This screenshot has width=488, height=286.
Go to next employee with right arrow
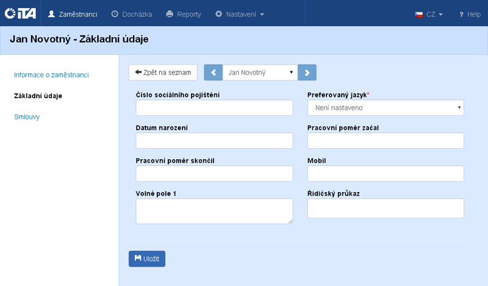point(307,73)
